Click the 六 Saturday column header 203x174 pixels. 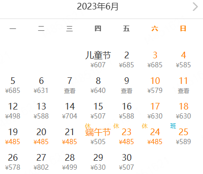[155, 29]
